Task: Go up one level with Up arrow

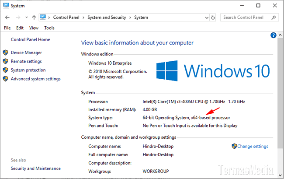Action: point(34,18)
